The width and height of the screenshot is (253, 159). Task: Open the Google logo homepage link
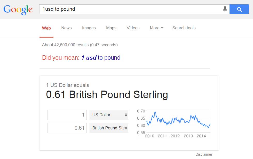click(18, 10)
